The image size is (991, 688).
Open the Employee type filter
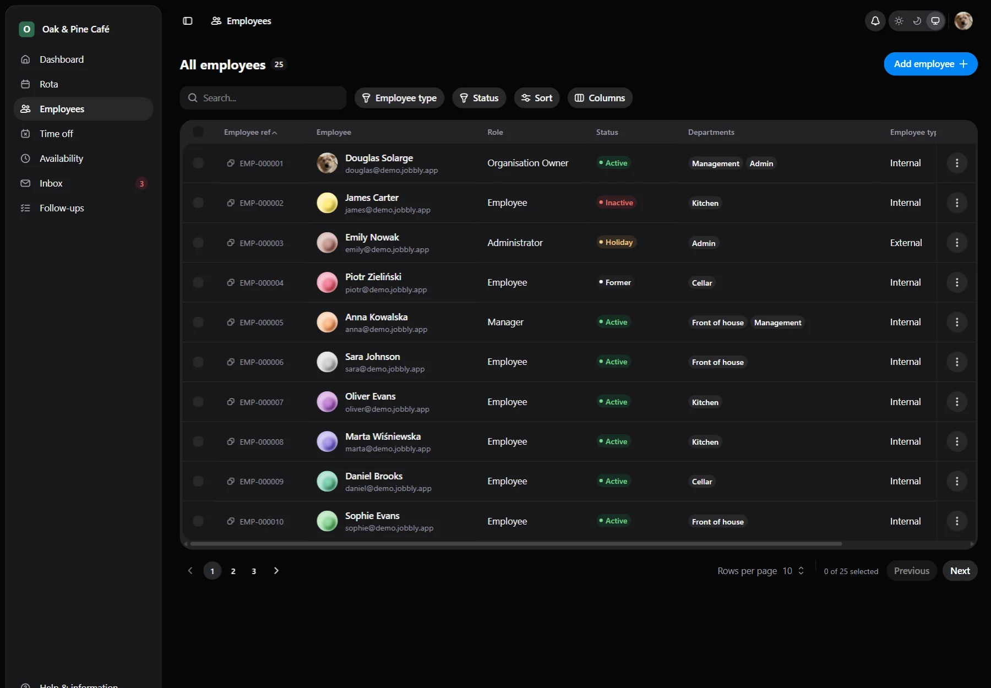[x=399, y=98]
